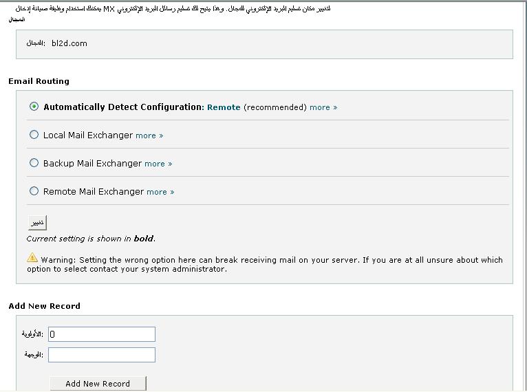Click 'more »' after Remote Mail Exchanger

tap(160, 192)
